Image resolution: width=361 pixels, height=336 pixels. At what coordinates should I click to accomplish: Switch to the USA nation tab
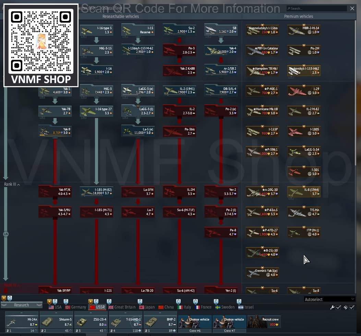(55, 307)
